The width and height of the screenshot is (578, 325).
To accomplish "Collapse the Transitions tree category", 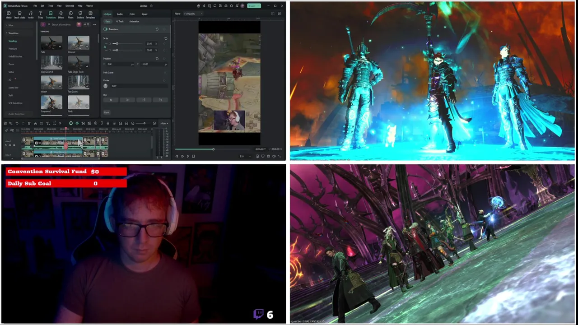I will (x=6, y=33).
